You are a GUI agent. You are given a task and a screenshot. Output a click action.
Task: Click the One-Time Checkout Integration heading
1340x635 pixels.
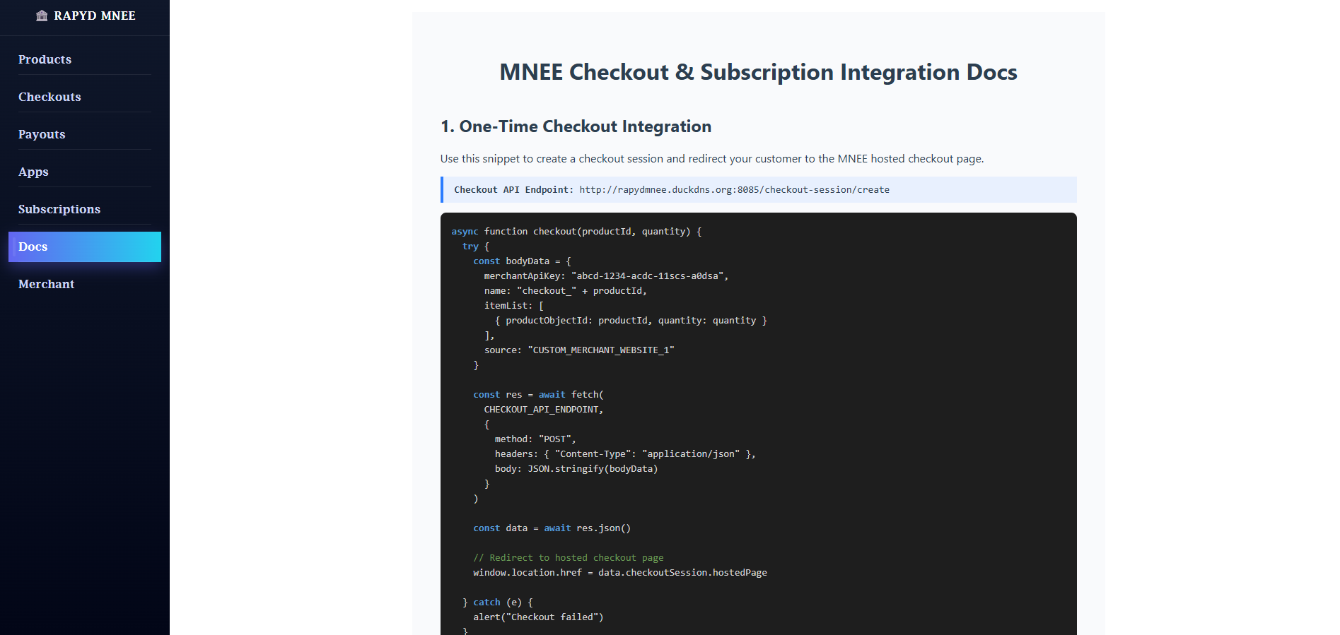tap(576, 126)
